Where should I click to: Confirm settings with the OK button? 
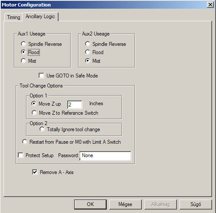click(90, 204)
